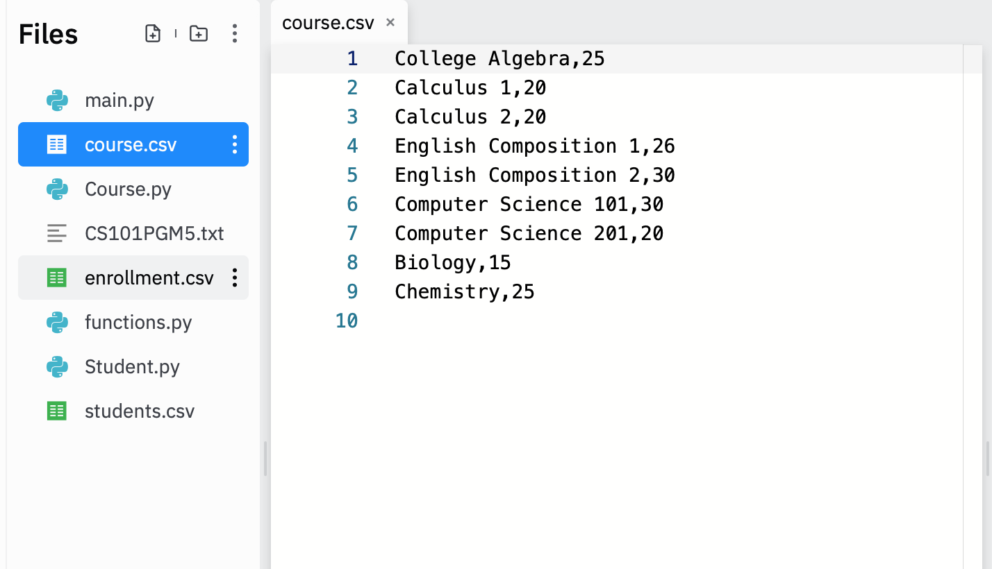Click the CSV icon next to students.csv
The height and width of the screenshot is (569, 992).
56,411
